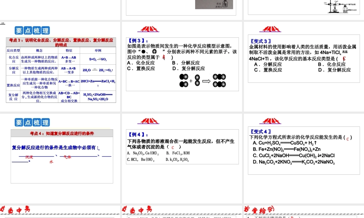Click the 2HCl+Zn equation cell
The width and height of the screenshot is (364, 218).
click(x=98, y=83)
